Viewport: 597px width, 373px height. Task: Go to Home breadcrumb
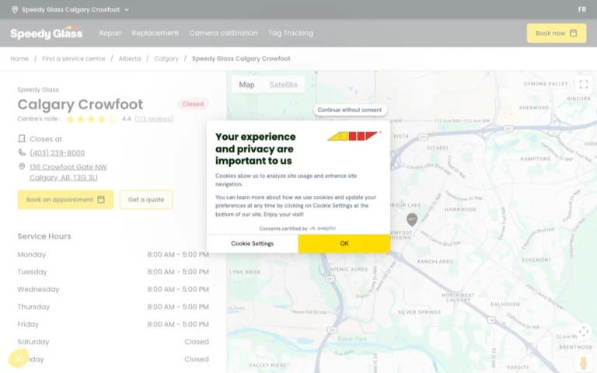[x=19, y=58]
